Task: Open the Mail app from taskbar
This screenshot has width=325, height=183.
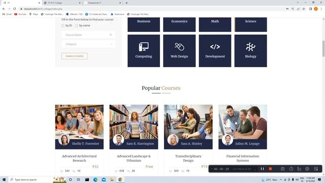Action: [104, 179]
